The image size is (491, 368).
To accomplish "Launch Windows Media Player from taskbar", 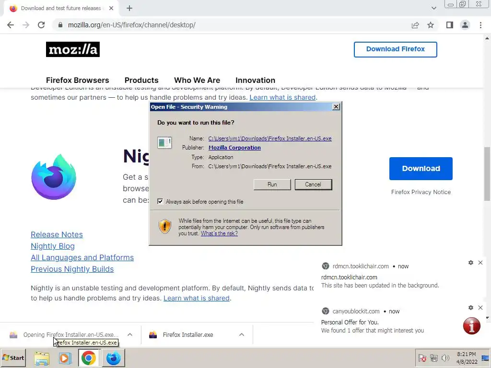I will tap(65, 358).
